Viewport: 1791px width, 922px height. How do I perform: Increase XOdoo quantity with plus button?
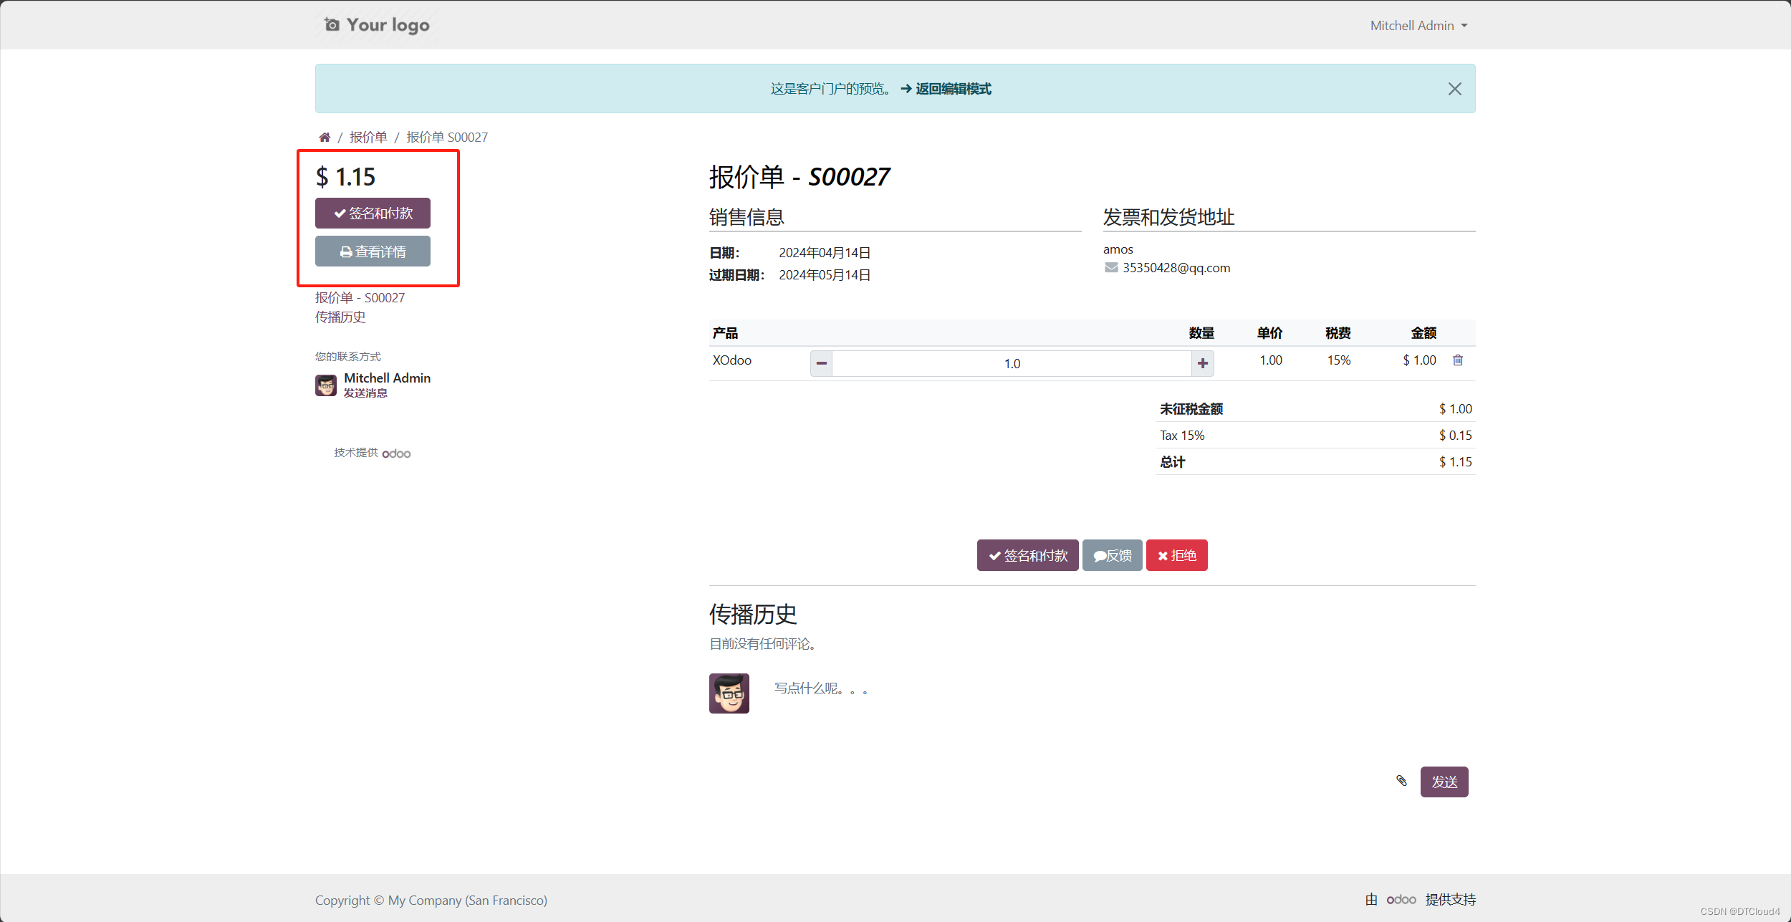click(1203, 363)
